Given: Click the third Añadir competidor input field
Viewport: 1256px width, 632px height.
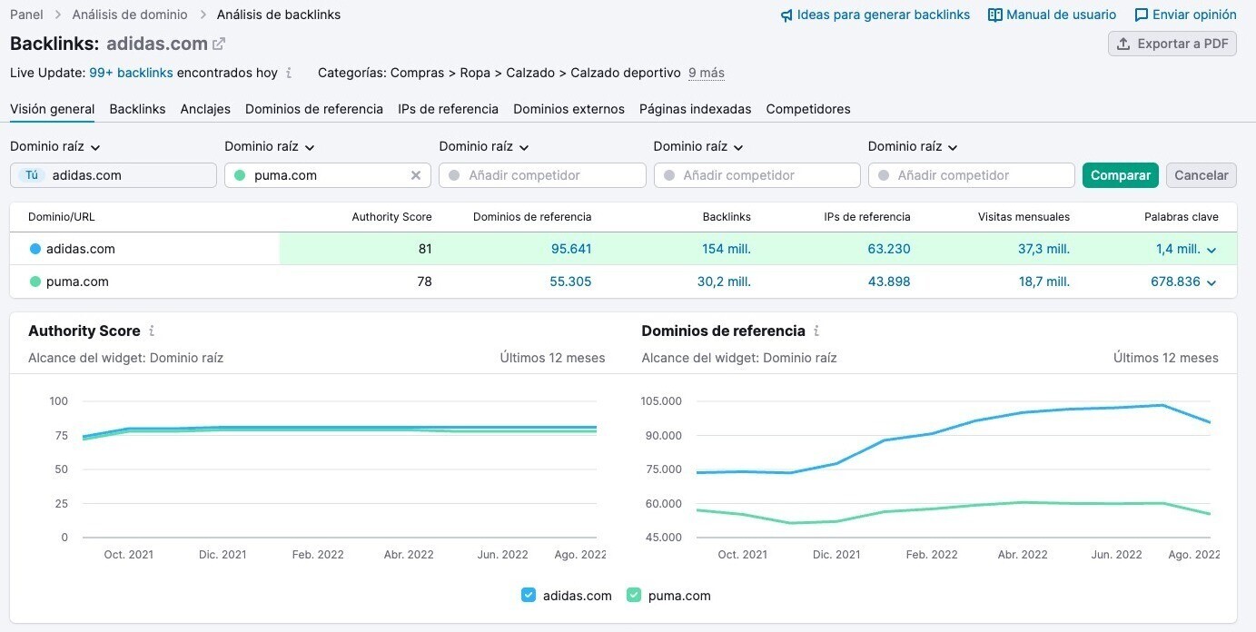Looking at the screenshot, I should coord(542,175).
